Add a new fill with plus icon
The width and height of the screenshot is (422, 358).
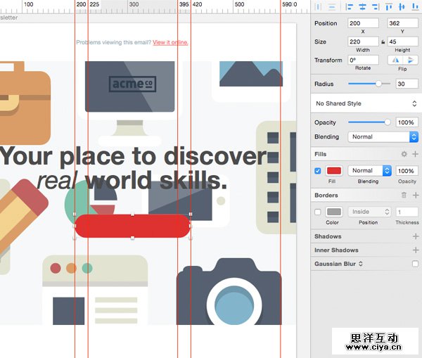(x=415, y=154)
